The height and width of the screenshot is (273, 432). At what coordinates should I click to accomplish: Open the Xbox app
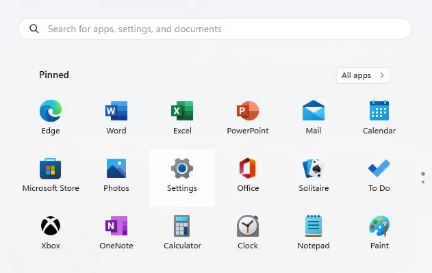tap(51, 226)
